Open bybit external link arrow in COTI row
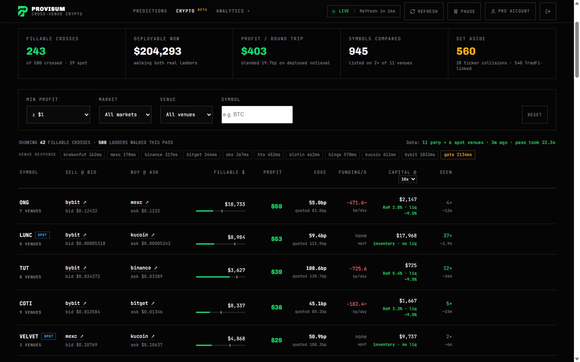Screen dimensions: 580x362 (85, 303)
